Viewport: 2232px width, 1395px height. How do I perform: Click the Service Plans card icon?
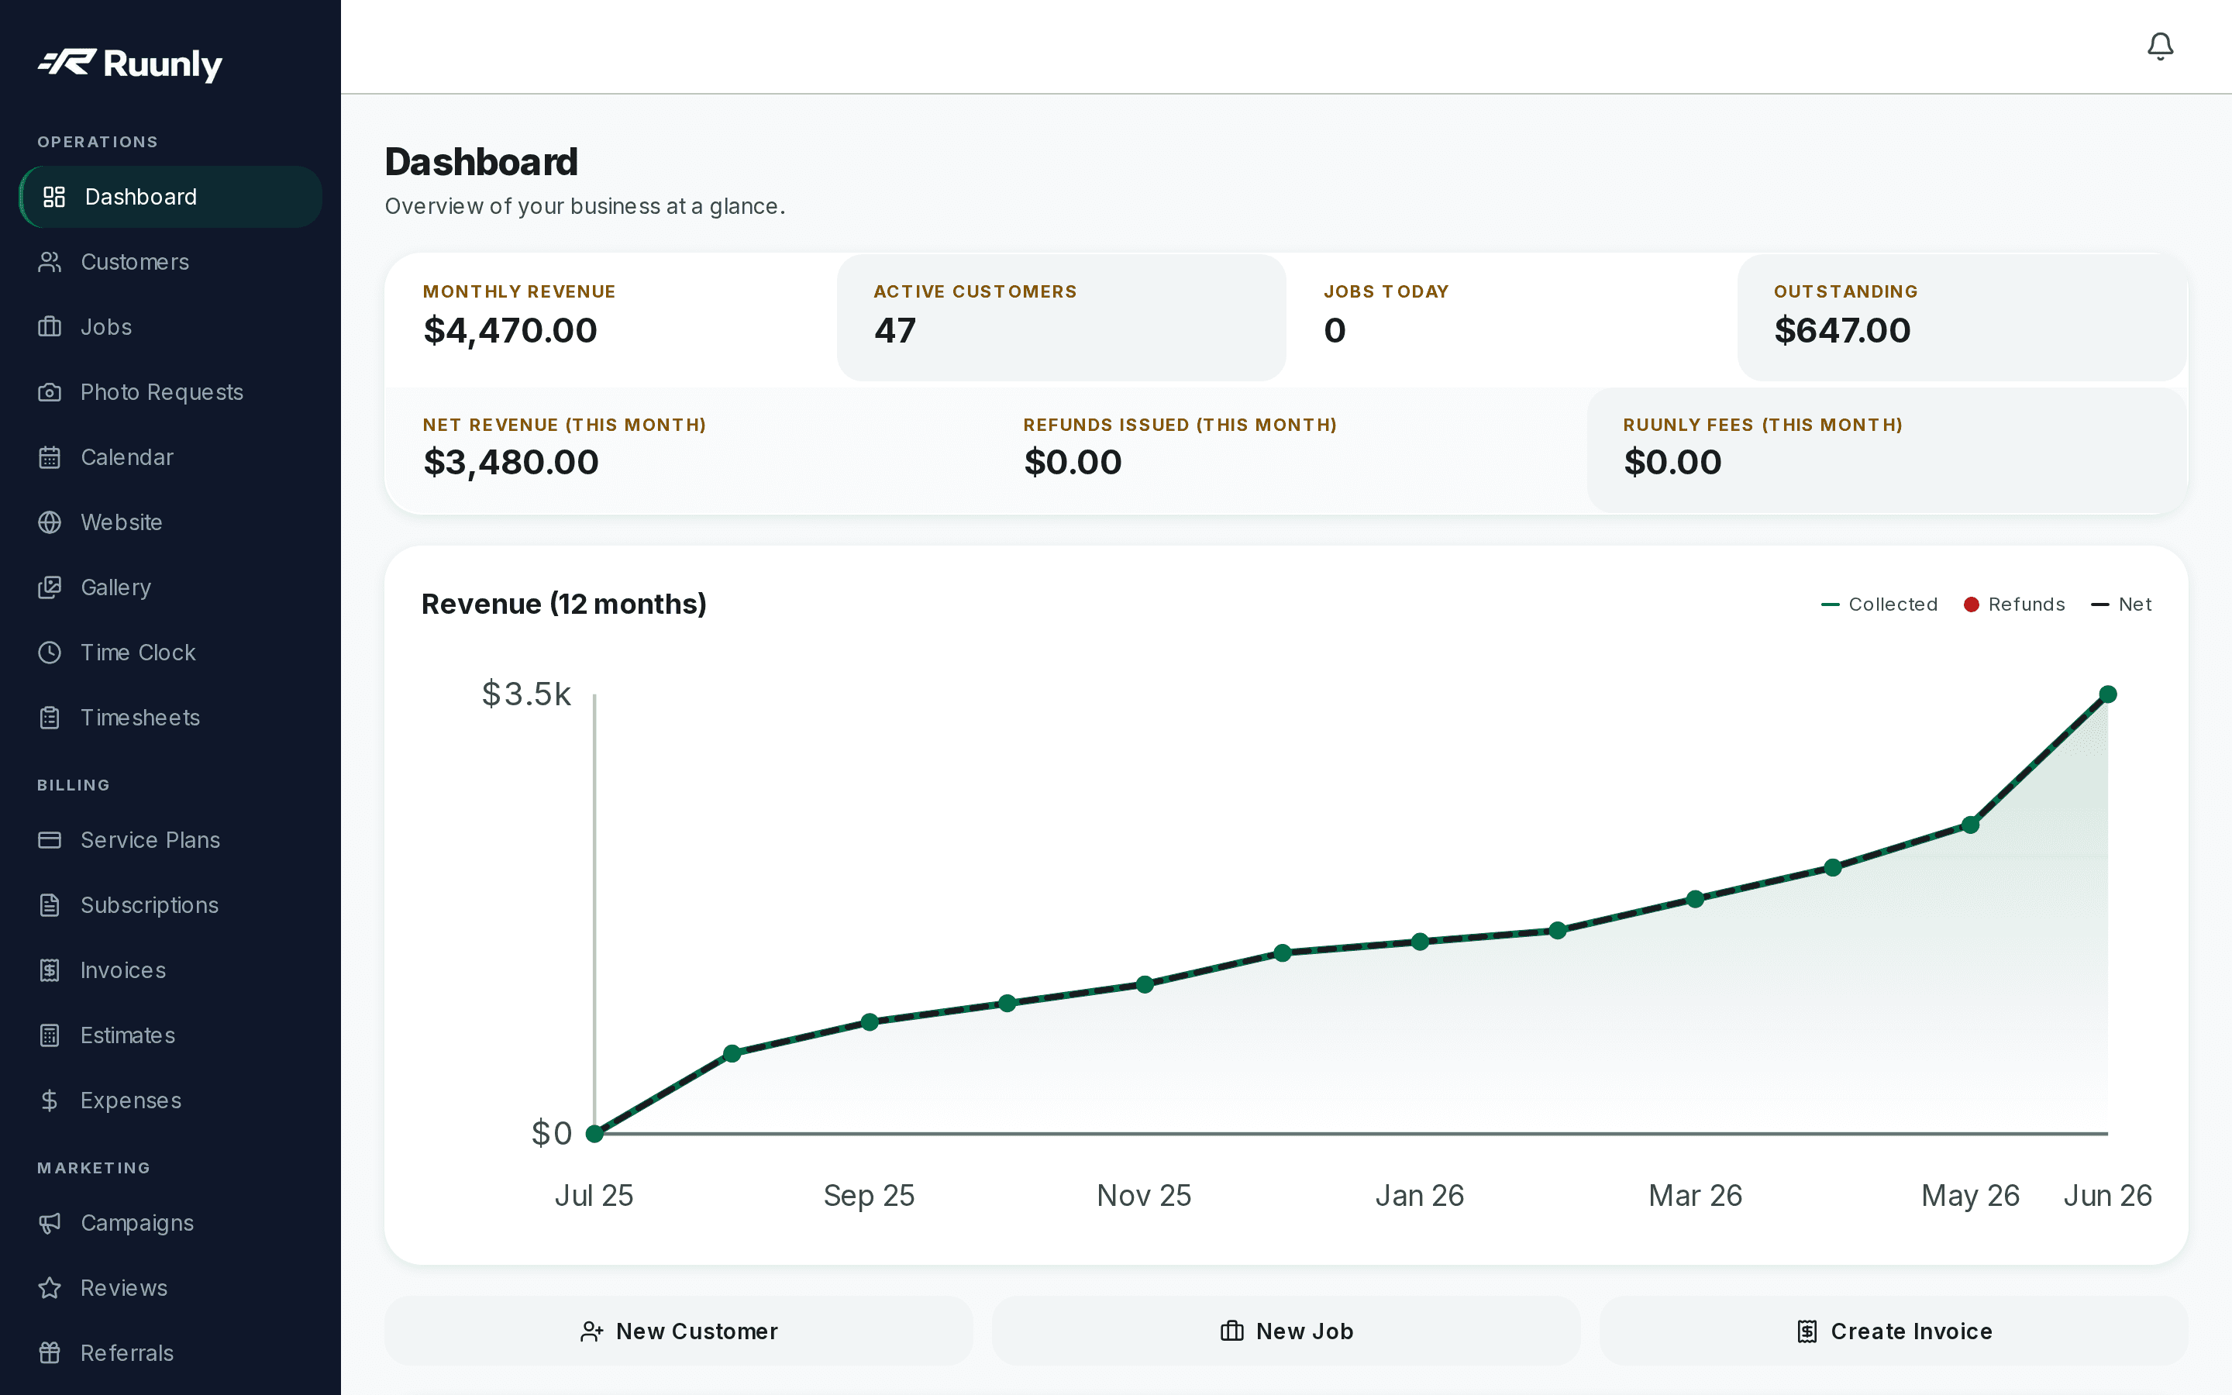pyautogui.click(x=50, y=839)
